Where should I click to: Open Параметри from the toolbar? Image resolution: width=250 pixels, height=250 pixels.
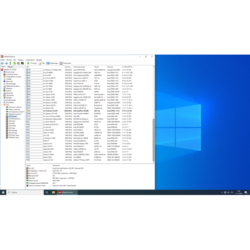coord(52,63)
